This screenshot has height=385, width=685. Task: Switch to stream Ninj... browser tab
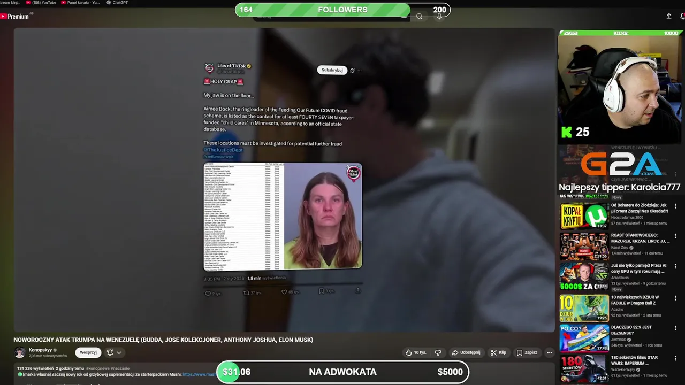(10, 3)
